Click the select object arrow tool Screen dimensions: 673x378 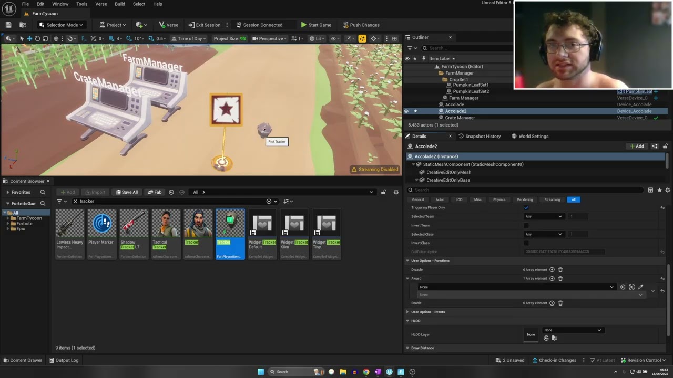22,38
